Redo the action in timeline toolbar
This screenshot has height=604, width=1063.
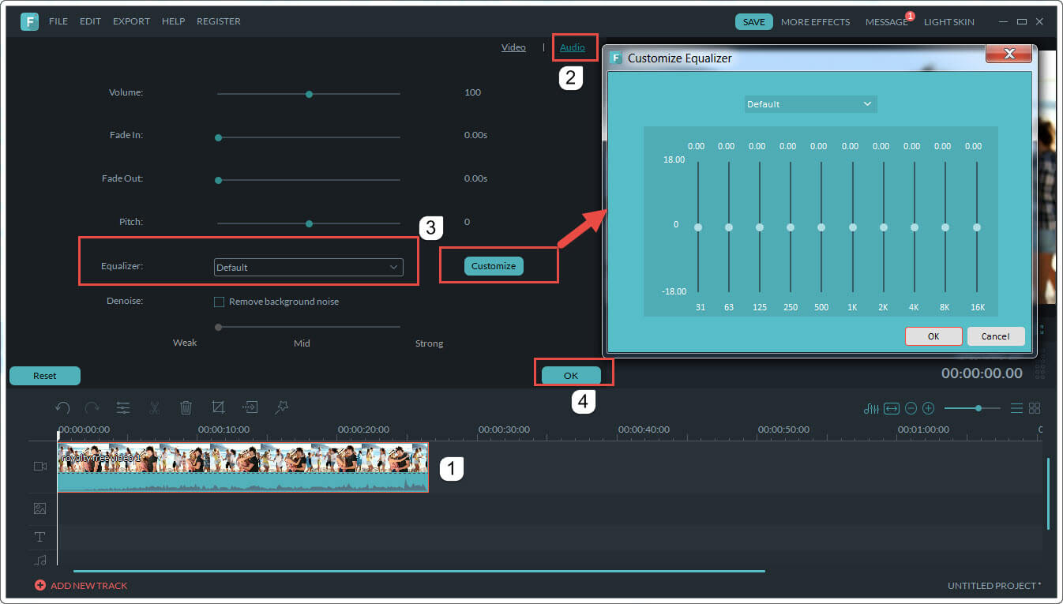click(92, 407)
